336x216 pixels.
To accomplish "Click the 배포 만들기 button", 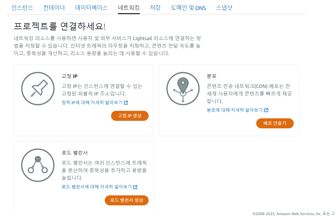I will click(275, 123).
